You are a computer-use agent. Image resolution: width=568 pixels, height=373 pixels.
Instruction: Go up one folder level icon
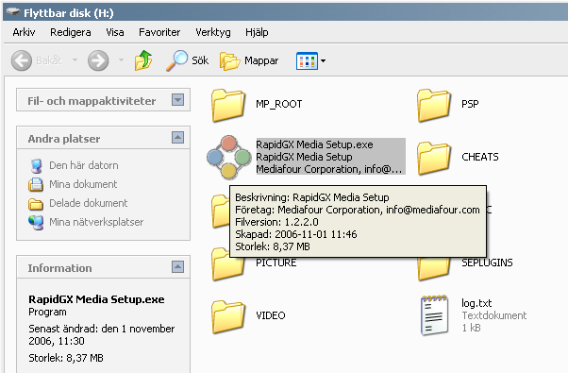(x=143, y=60)
